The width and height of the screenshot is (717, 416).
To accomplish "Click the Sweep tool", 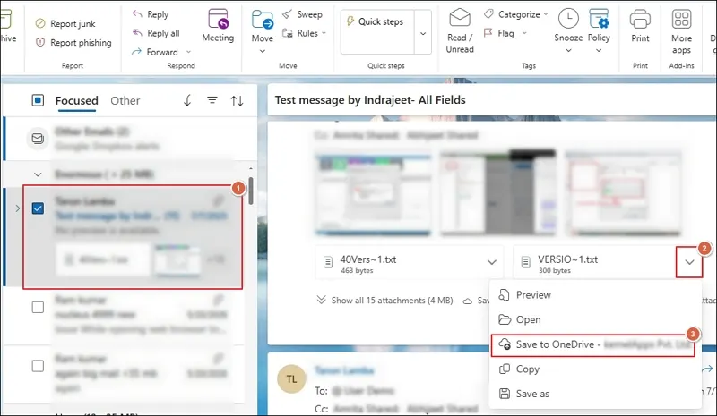I will tap(302, 14).
